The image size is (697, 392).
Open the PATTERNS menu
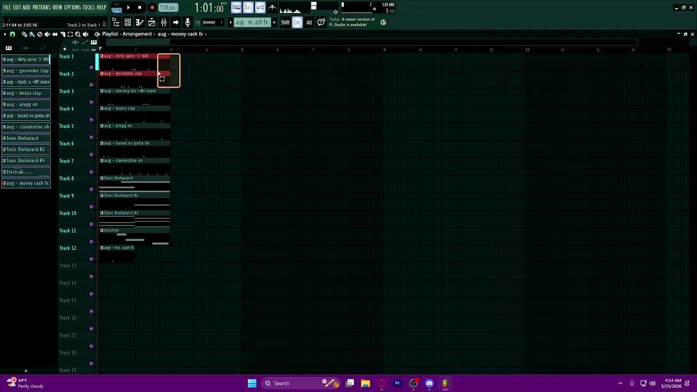pos(41,8)
